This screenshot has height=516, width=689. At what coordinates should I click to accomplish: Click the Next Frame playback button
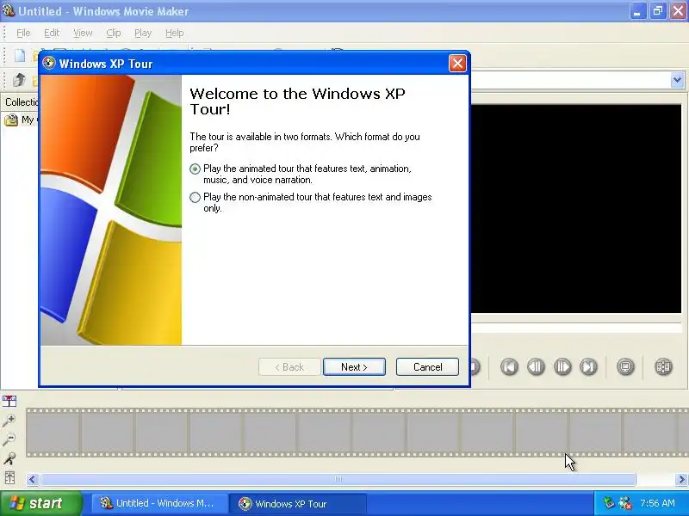[x=562, y=366]
